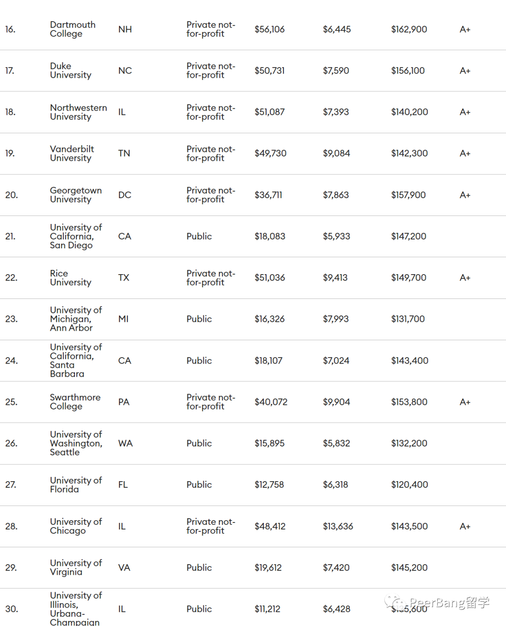506x626 pixels.
Task: Click the $162,900 value in row 16
Action: 409,29
